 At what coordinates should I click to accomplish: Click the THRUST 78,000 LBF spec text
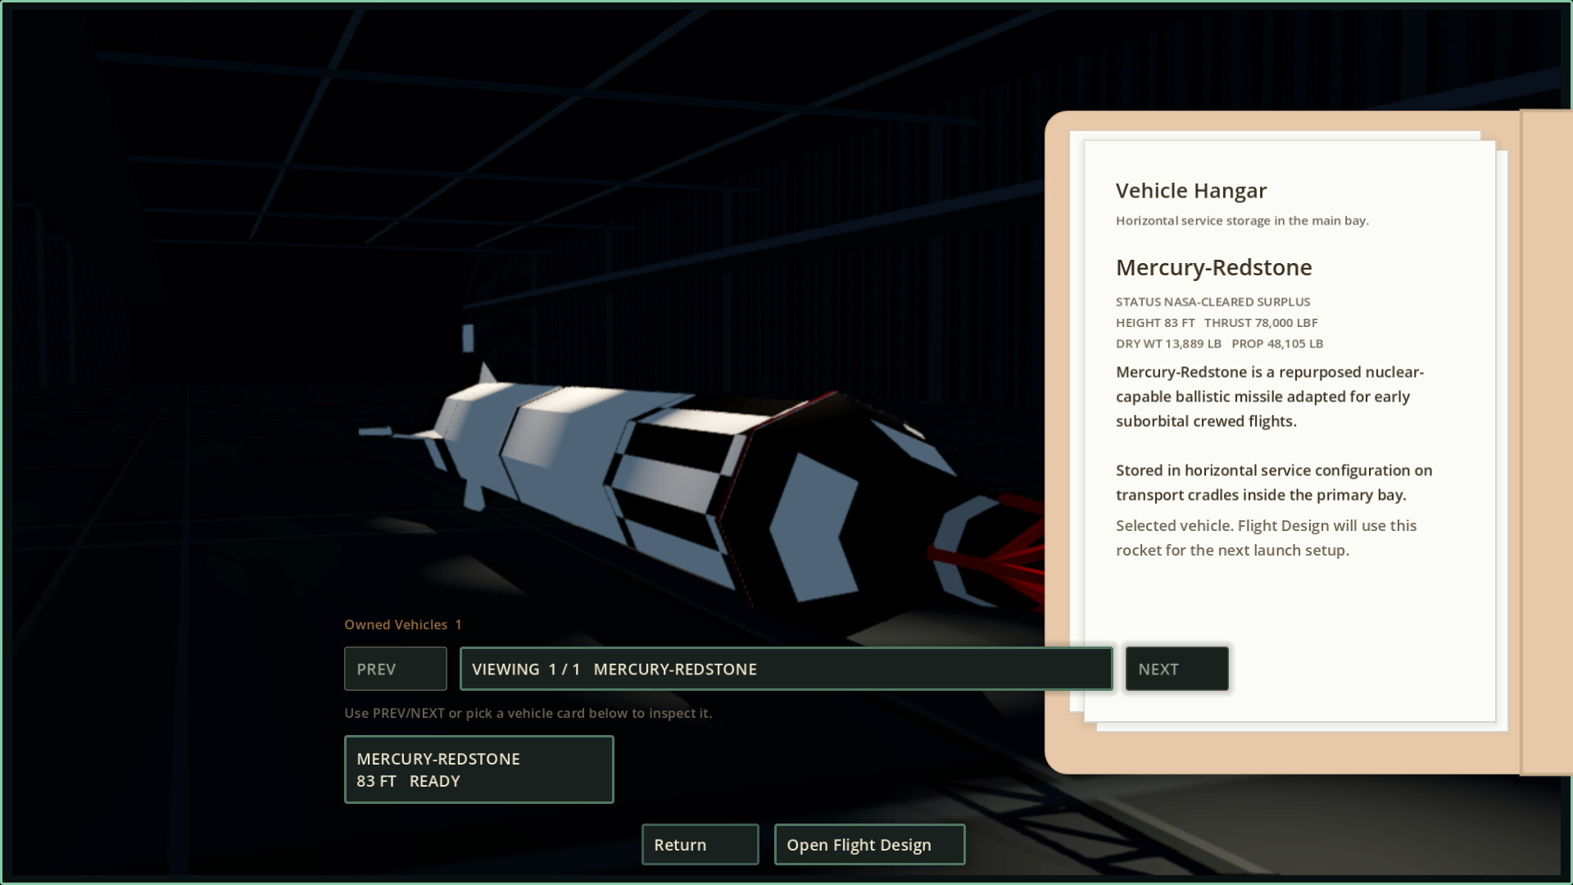click(x=1261, y=323)
